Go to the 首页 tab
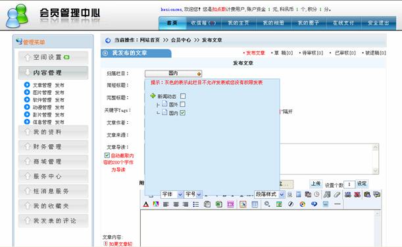 click(x=172, y=23)
